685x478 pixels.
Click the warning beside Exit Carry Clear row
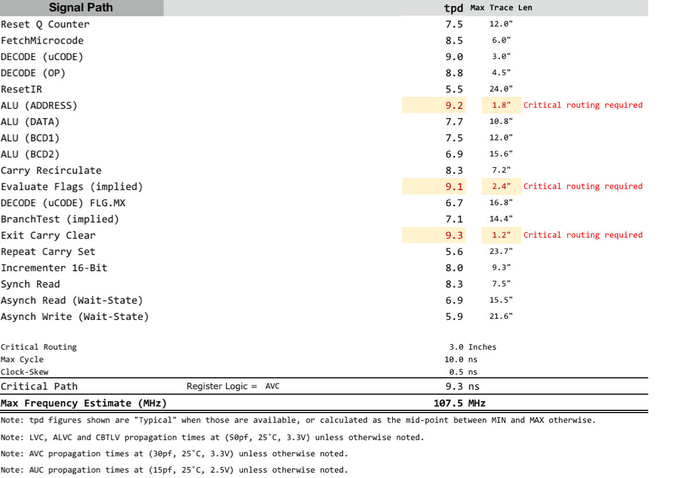tap(583, 236)
